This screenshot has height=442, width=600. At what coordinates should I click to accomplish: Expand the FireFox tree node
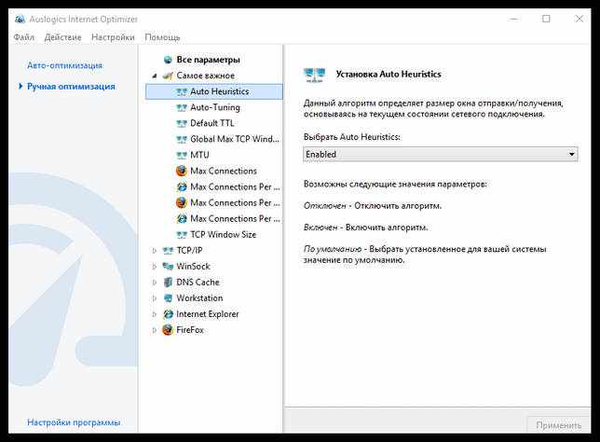(x=155, y=330)
